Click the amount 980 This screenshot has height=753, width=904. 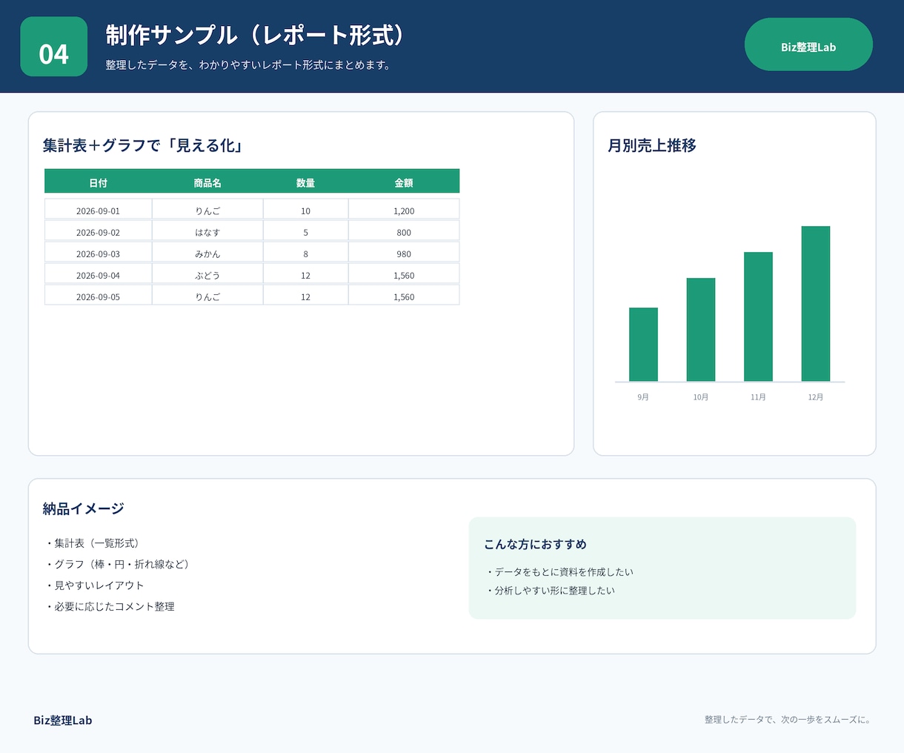[x=404, y=253]
